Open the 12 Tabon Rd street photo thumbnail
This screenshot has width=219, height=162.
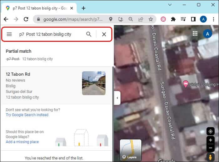click(94, 83)
